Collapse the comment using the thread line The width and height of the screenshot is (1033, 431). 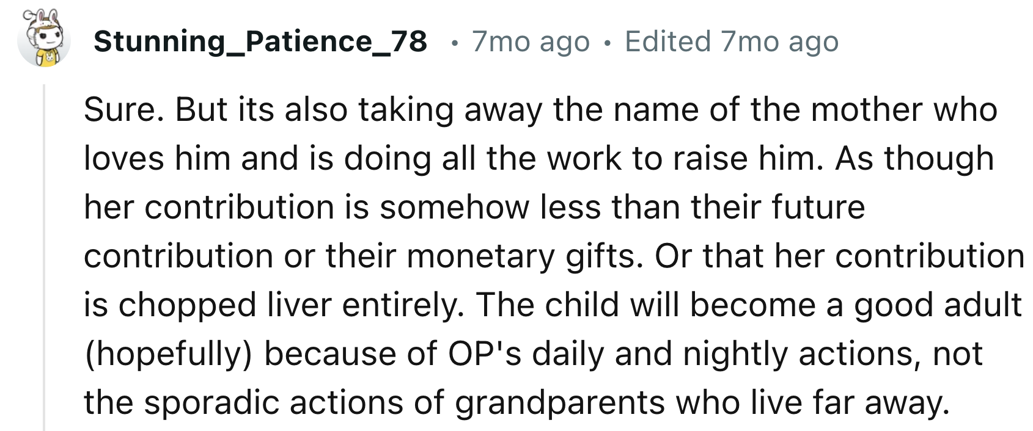(44, 256)
